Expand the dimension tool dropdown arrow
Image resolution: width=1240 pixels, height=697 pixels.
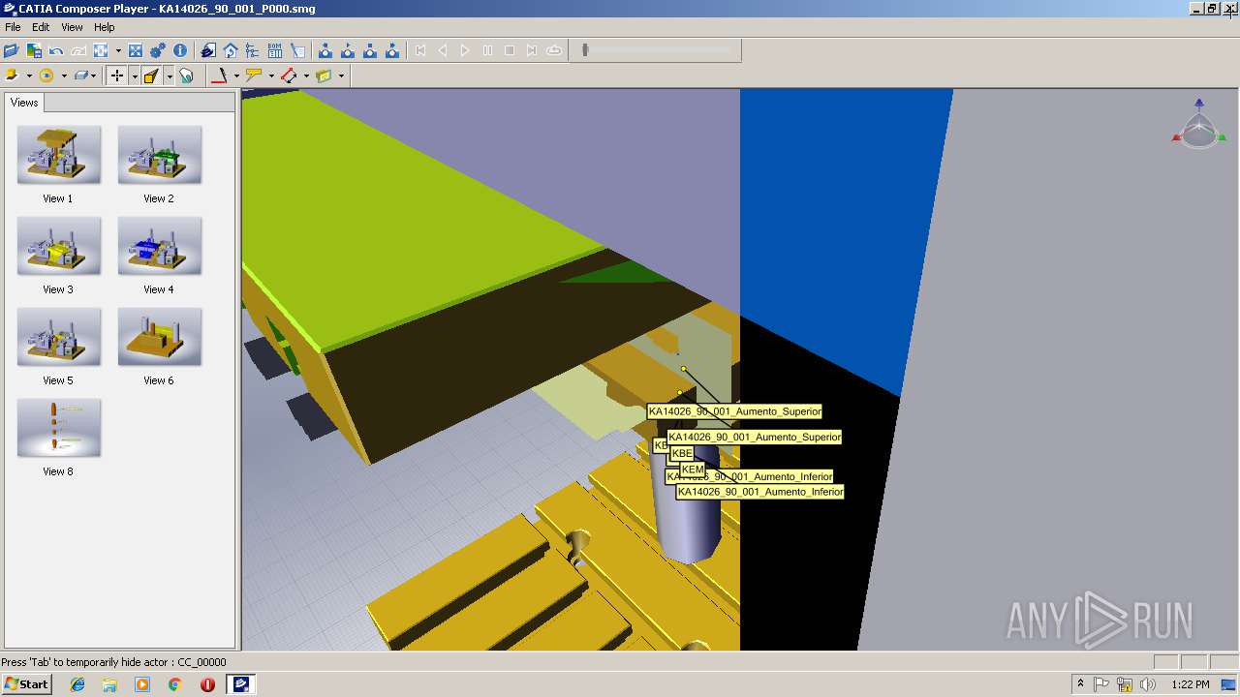(x=306, y=76)
